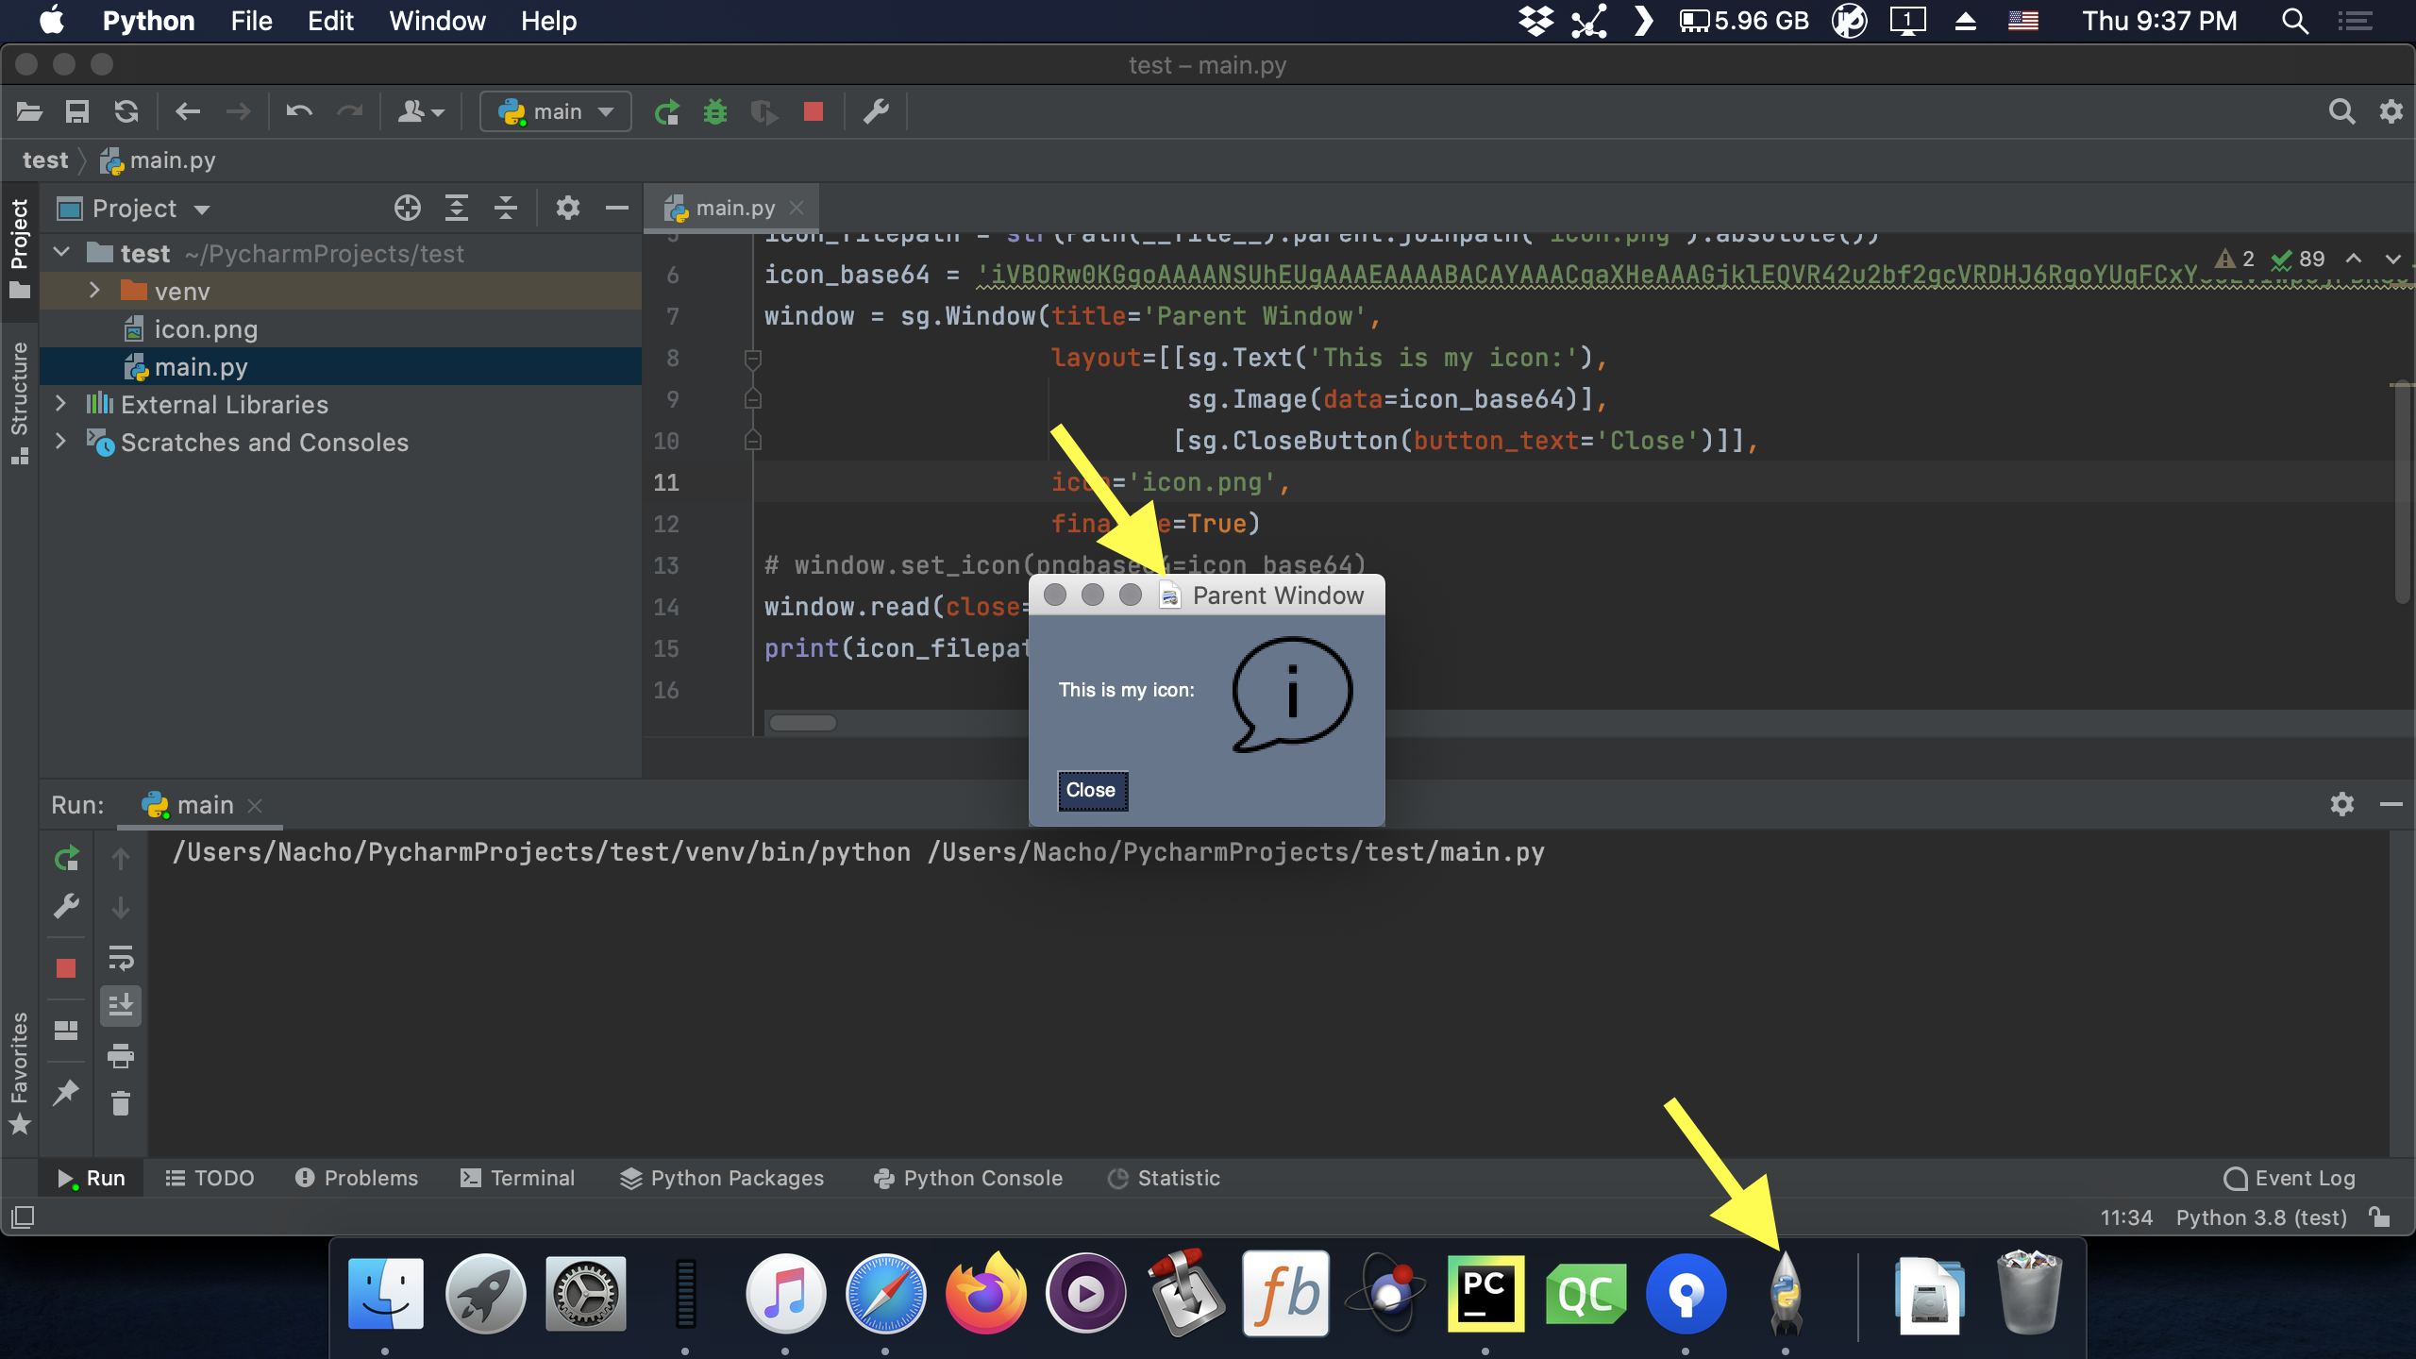Toggle scroll-to-end in the Run console
2416x1359 pixels.
click(x=121, y=1005)
